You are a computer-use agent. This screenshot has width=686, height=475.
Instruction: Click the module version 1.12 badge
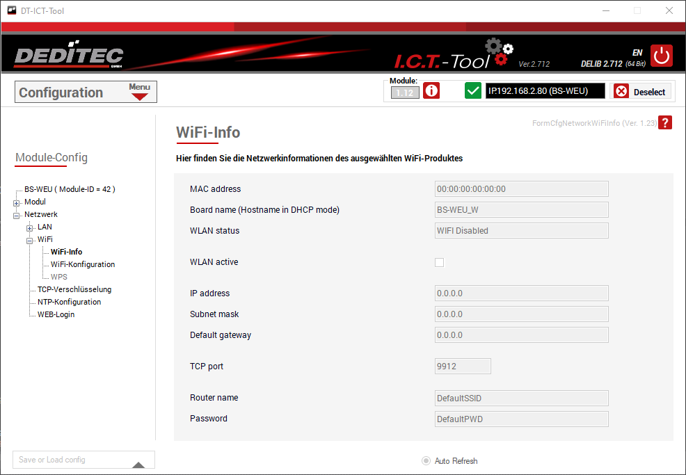[404, 92]
